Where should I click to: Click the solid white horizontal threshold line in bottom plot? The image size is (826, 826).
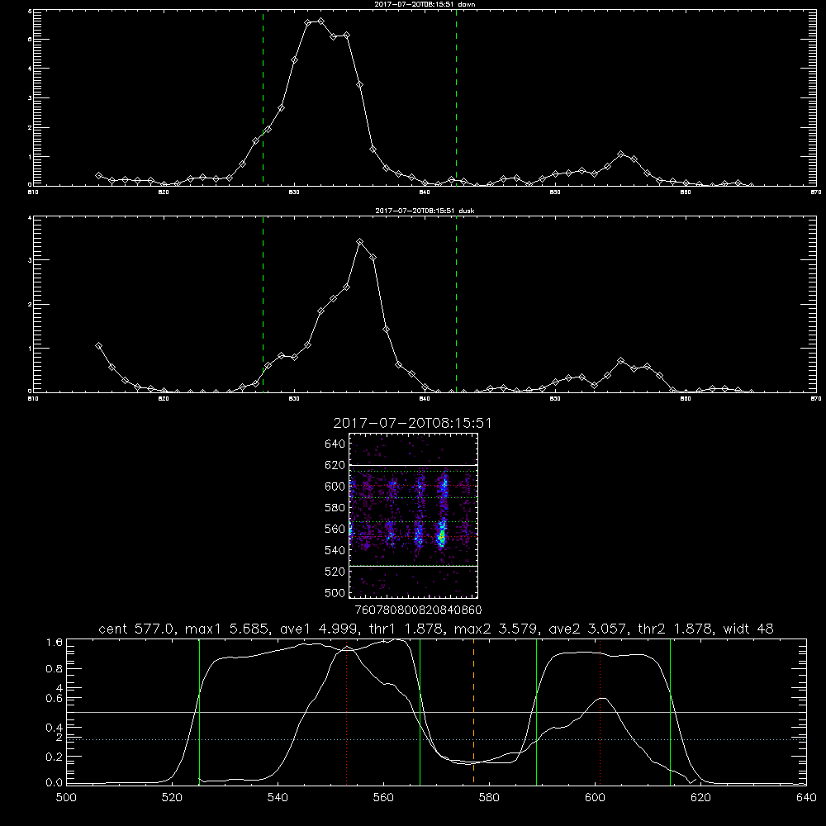pyautogui.click(x=437, y=712)
